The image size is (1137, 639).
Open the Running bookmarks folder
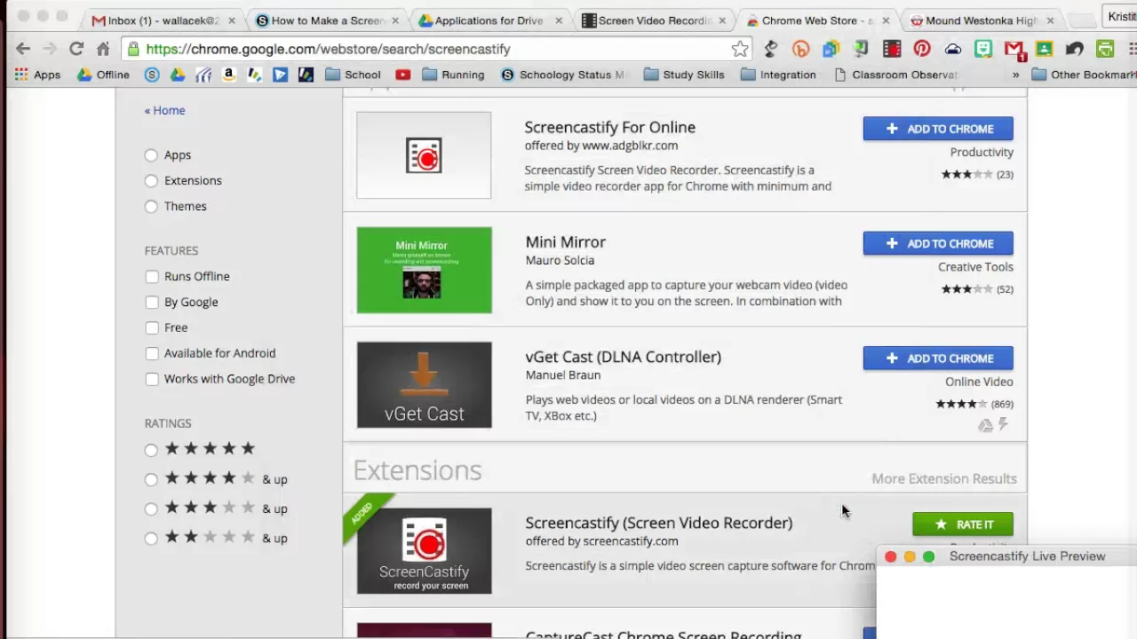453,75
